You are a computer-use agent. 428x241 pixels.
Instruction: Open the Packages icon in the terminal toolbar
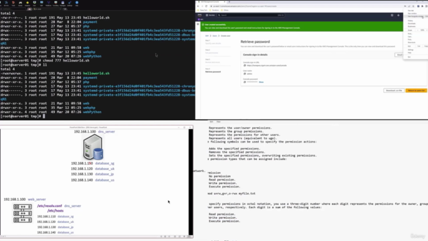click(x=62, y=3)
